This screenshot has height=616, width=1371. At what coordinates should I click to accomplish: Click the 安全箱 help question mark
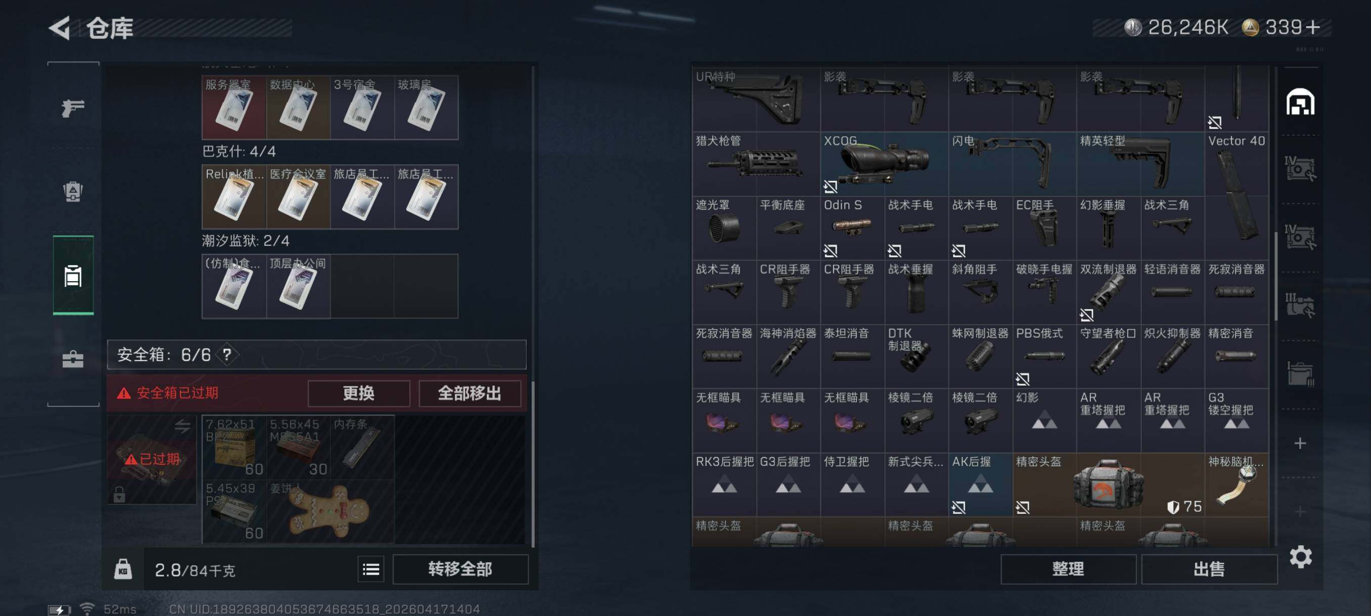tap(226, 354)
